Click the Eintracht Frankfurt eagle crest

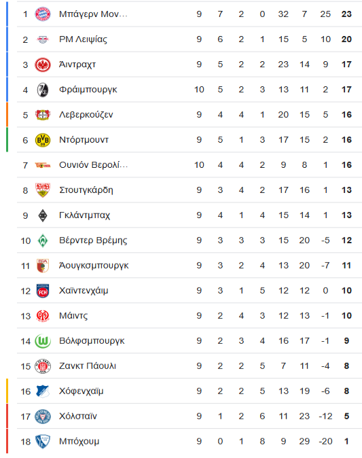tap(43, 65)
